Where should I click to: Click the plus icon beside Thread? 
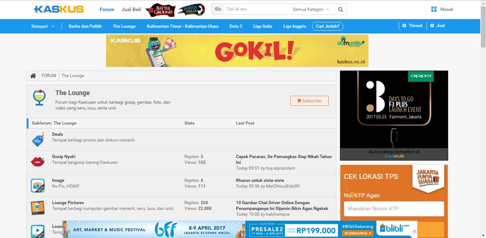pos(404,26)
